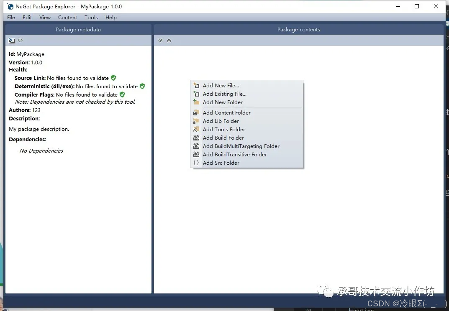This screenshot has height=311, width=449.
Task: Click the Id value MyPackage
Action: point(31,54)
